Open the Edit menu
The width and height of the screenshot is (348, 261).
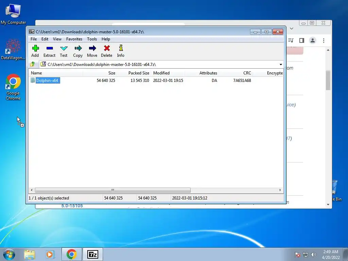tap(45, 39)
